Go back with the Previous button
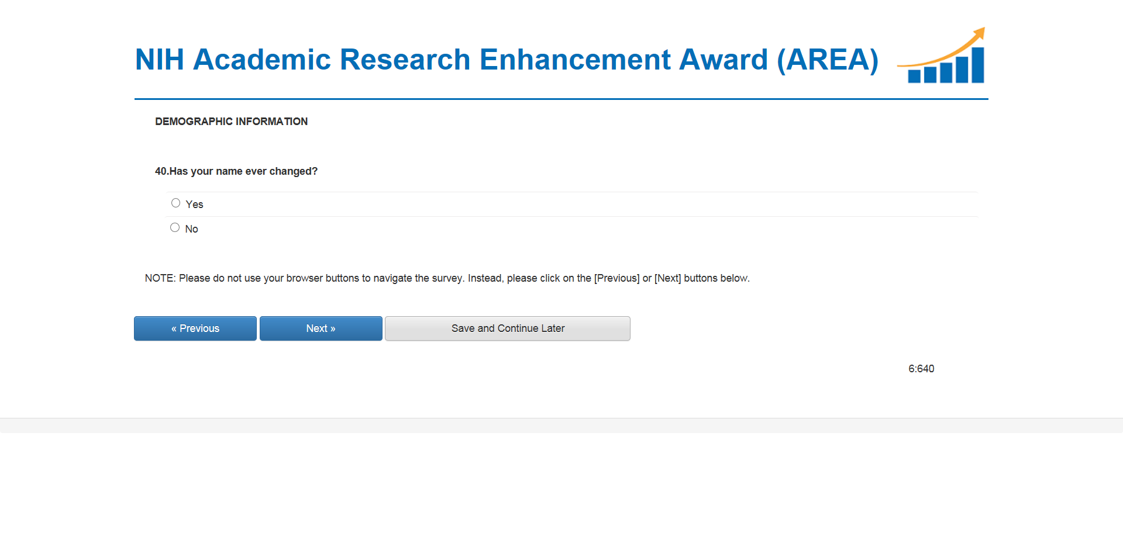1123x547 pixels. point(195,328)
